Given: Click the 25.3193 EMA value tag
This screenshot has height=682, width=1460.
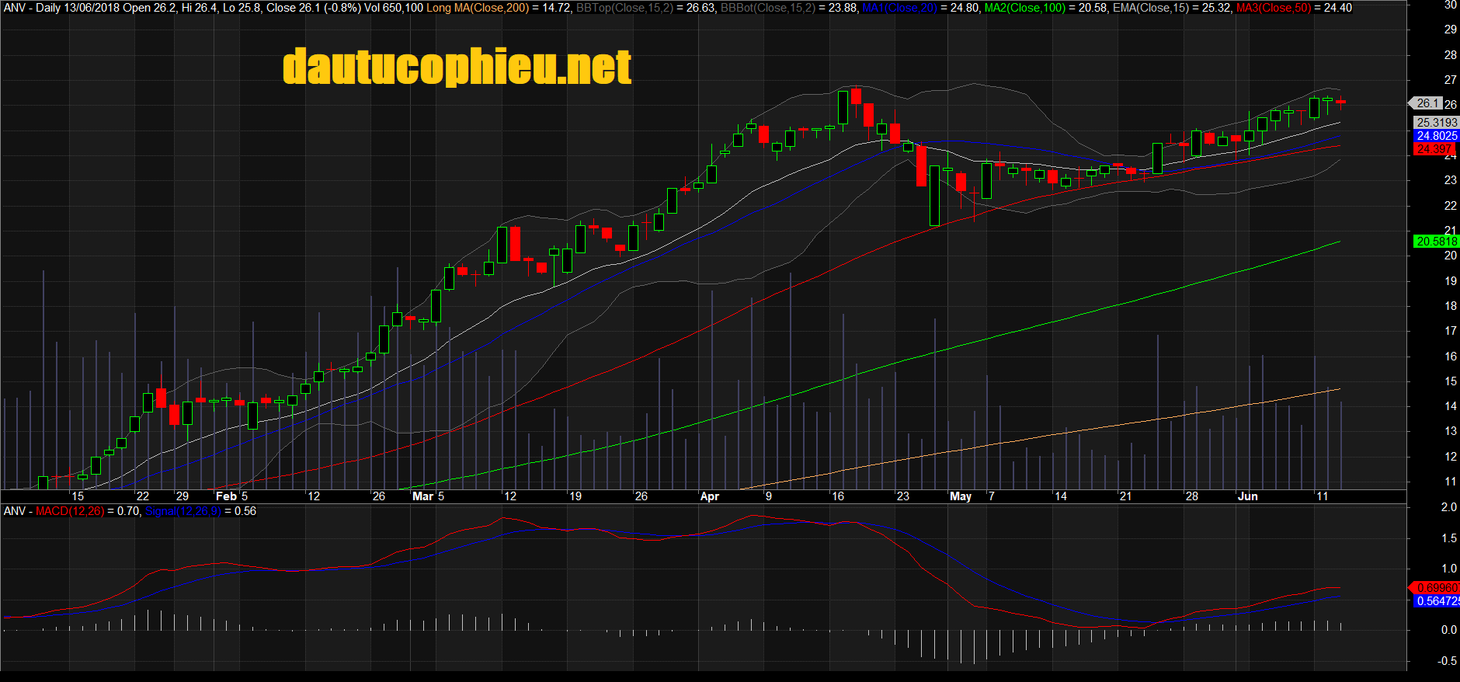Looking at the screenshot, I should (1437, 123).
